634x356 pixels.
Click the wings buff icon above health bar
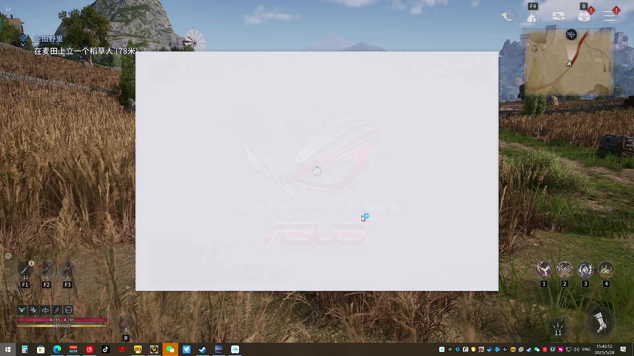tap(22, 310)
